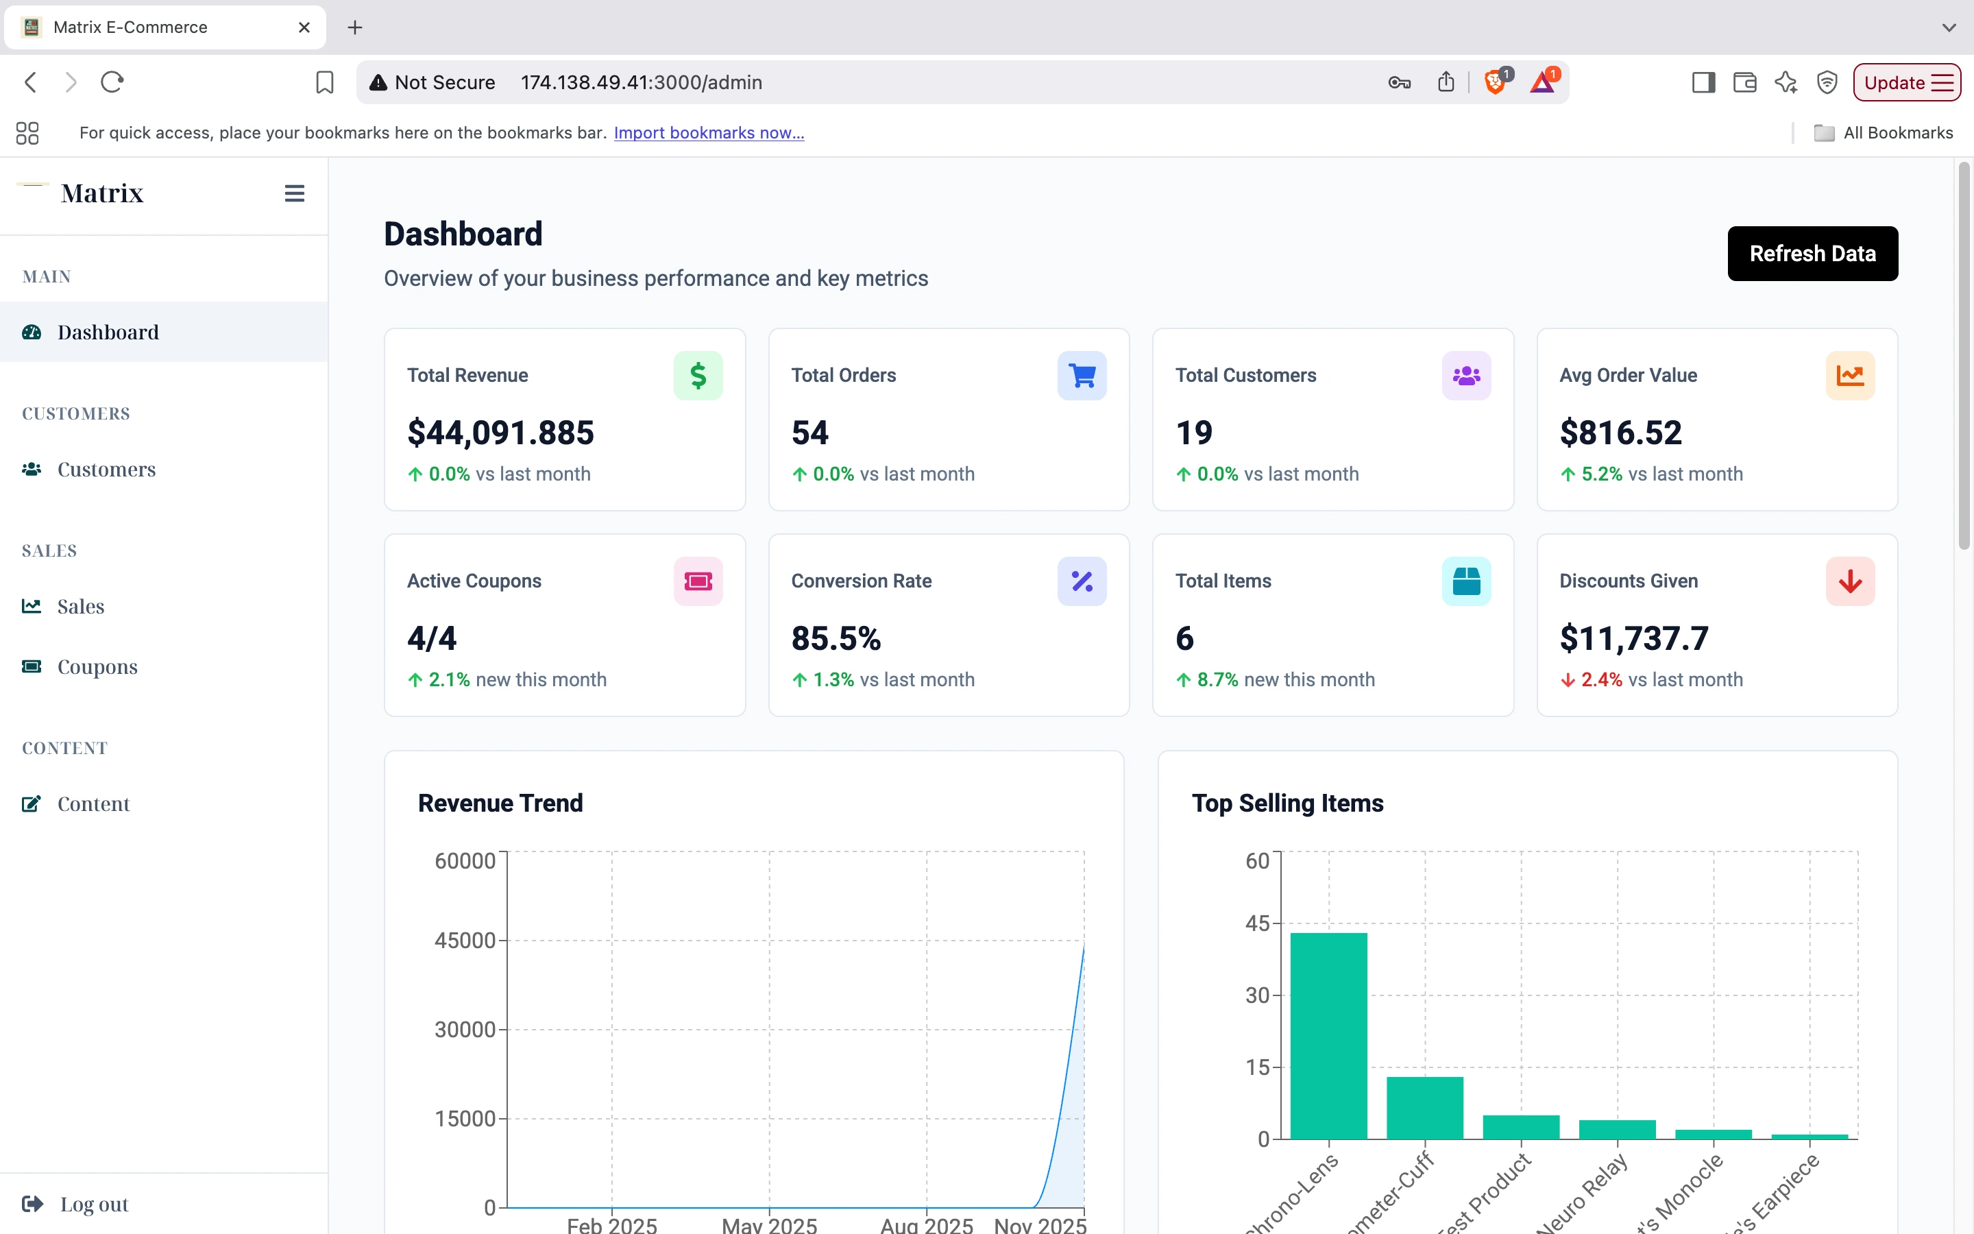Click the orange chart Avg Order Value icon
This screenshot has height=1234, width=1974.
coord(1849,376)
